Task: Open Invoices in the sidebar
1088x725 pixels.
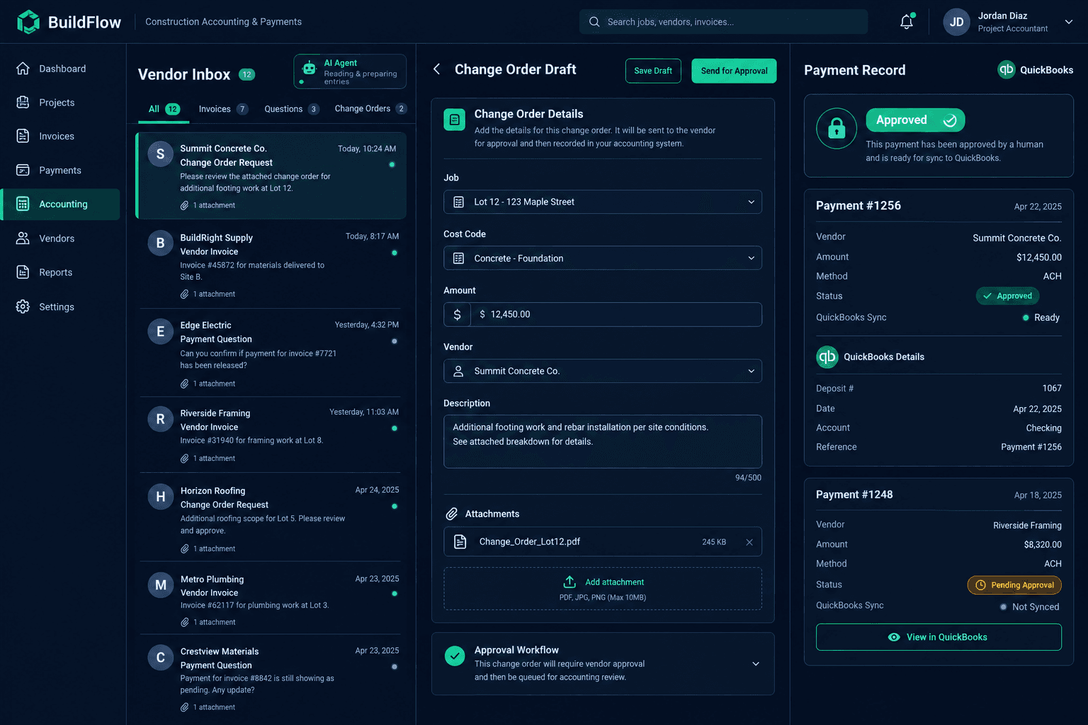Action: click(x=61, y=136)
